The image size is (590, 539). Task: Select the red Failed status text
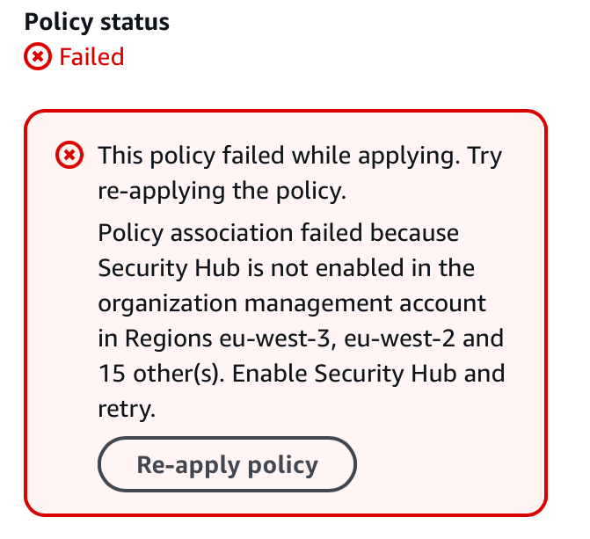91,57
